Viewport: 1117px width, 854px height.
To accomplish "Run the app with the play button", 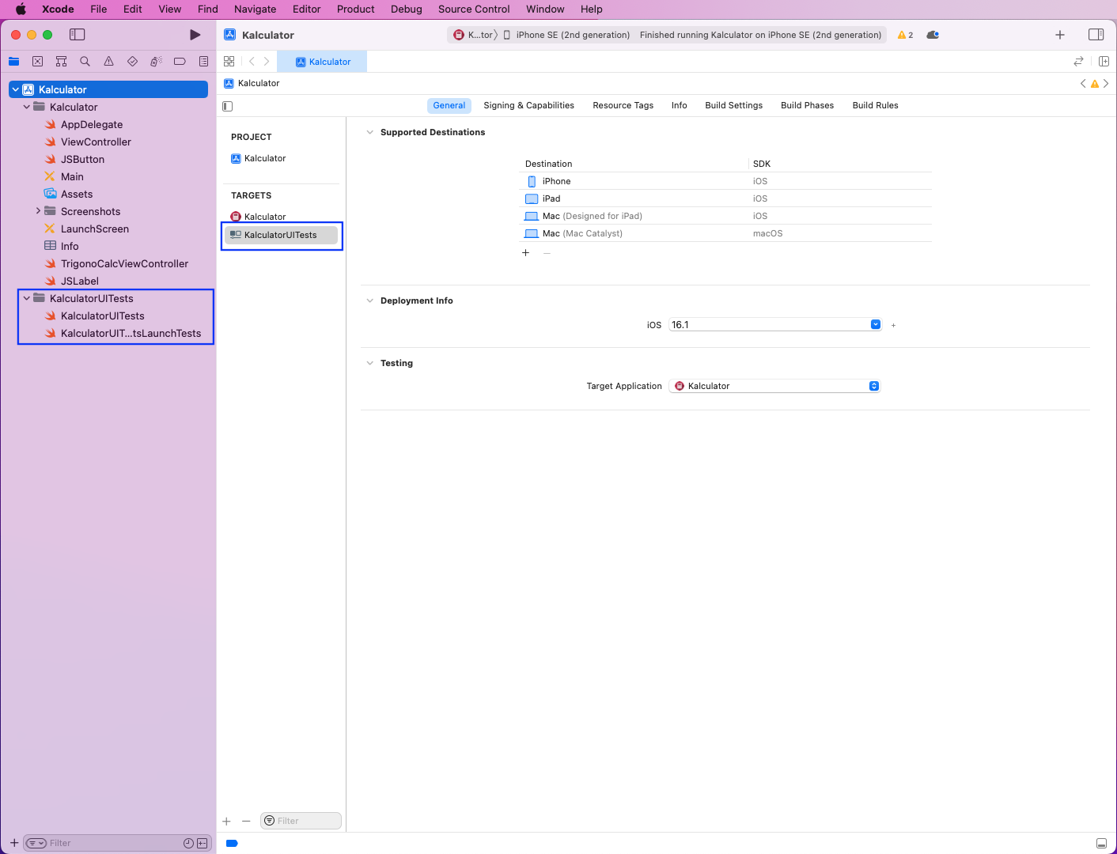I will click(195, 35).
